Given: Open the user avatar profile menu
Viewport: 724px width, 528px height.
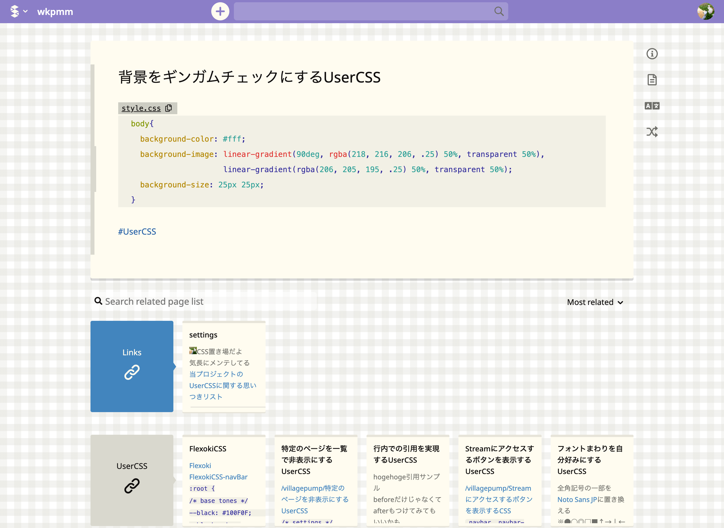Looking at the screenshot, I should [x=705, y=12].
